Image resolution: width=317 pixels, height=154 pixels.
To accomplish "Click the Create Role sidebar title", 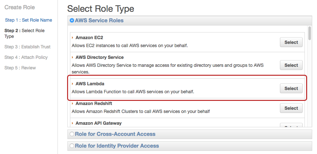I will coord(19,7).
